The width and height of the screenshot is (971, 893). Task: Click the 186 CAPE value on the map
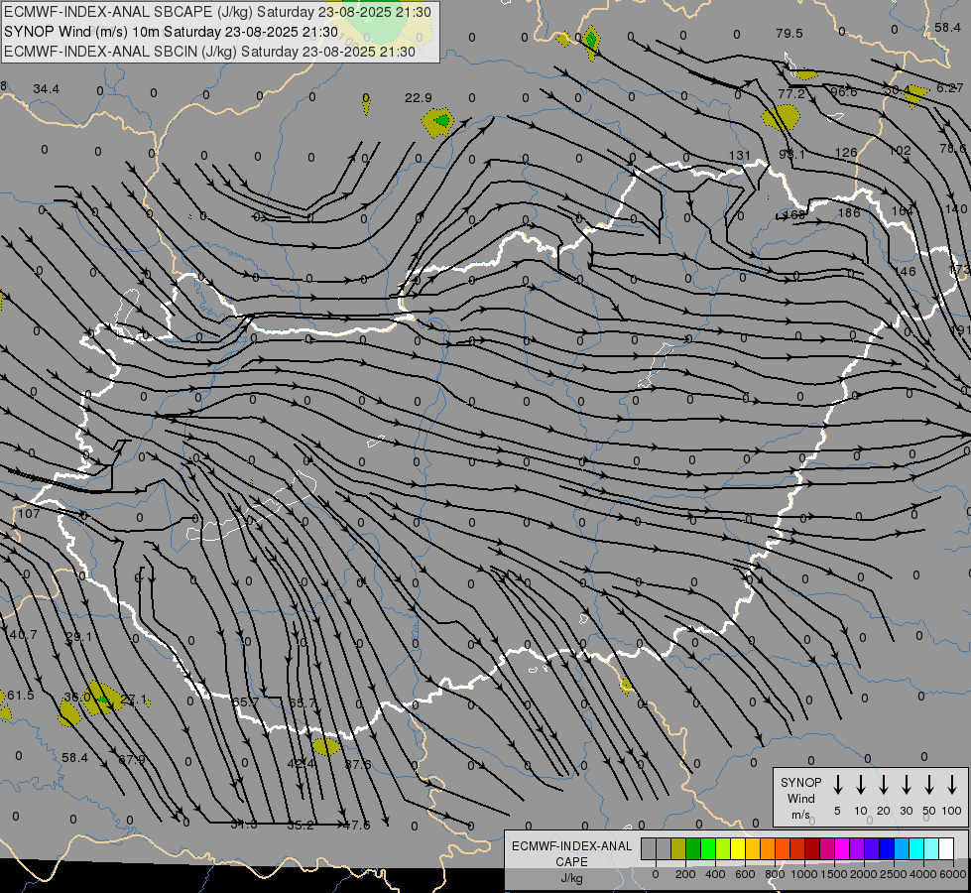point(849,213)
